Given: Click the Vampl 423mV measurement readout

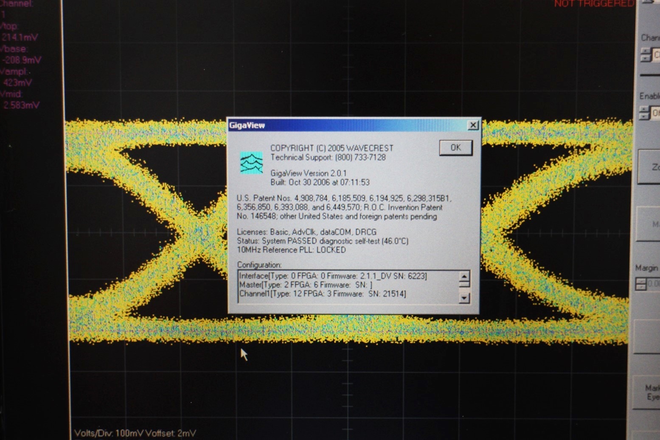Looking at the screenshot, I should point(16,77).
